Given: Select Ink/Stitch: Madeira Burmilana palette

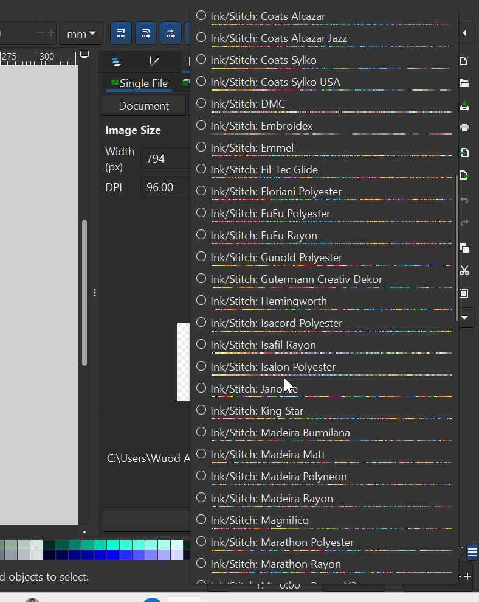Looking at the screenshot, I should [324, 433].
